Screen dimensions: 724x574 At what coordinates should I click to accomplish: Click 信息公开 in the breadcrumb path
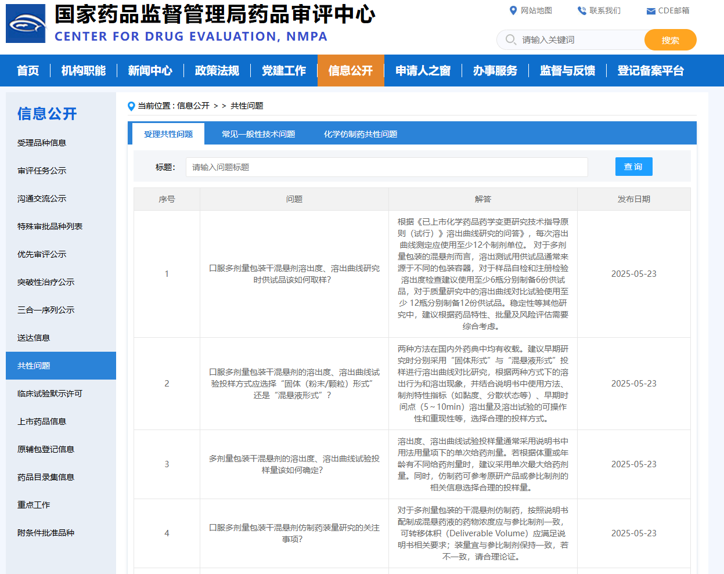(x=193, y=106)
